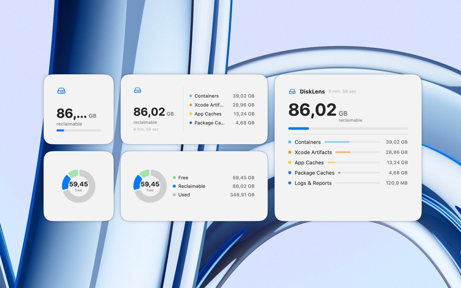
Task: Click '9 min, 58 sec' in medium widget
Action: click(146, 129)
